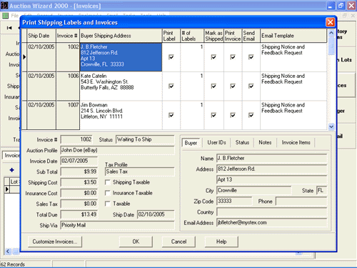Click the Ship Via Priority Mail field

117,225
